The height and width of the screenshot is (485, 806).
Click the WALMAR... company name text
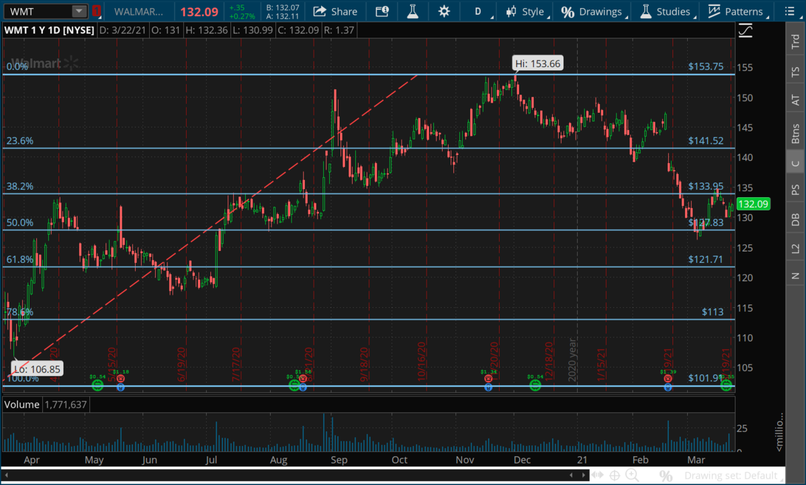click(138, 11)
